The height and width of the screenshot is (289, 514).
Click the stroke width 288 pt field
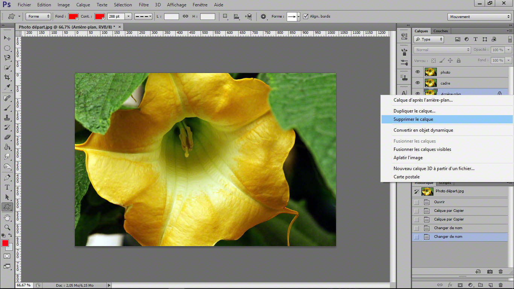pyautogui.click(x=116, y=17)
